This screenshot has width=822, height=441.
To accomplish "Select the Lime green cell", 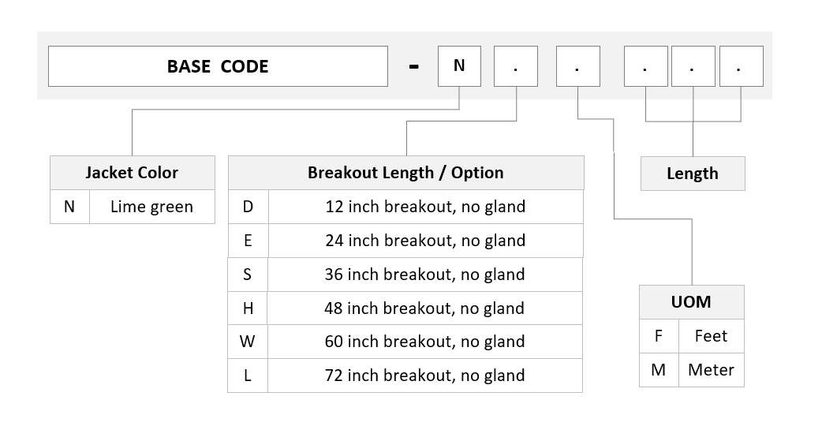I will point(152,207).
